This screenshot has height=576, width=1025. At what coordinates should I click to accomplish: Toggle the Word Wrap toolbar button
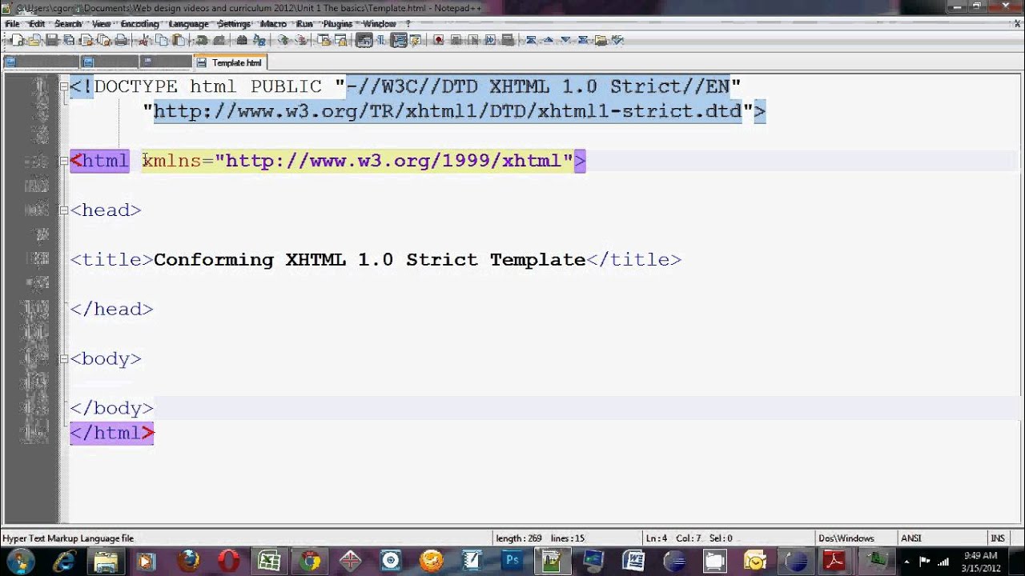pyautogui.click(x=364, y=40)
